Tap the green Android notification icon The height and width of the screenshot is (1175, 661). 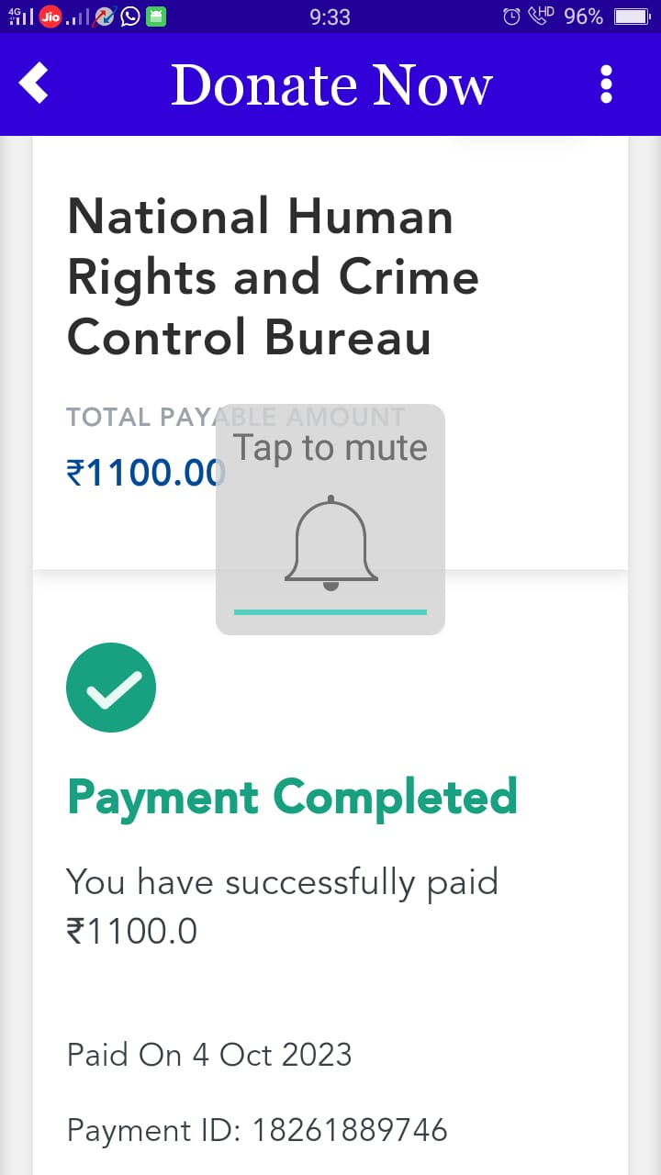pyautogui.click(x=156, y=17)
